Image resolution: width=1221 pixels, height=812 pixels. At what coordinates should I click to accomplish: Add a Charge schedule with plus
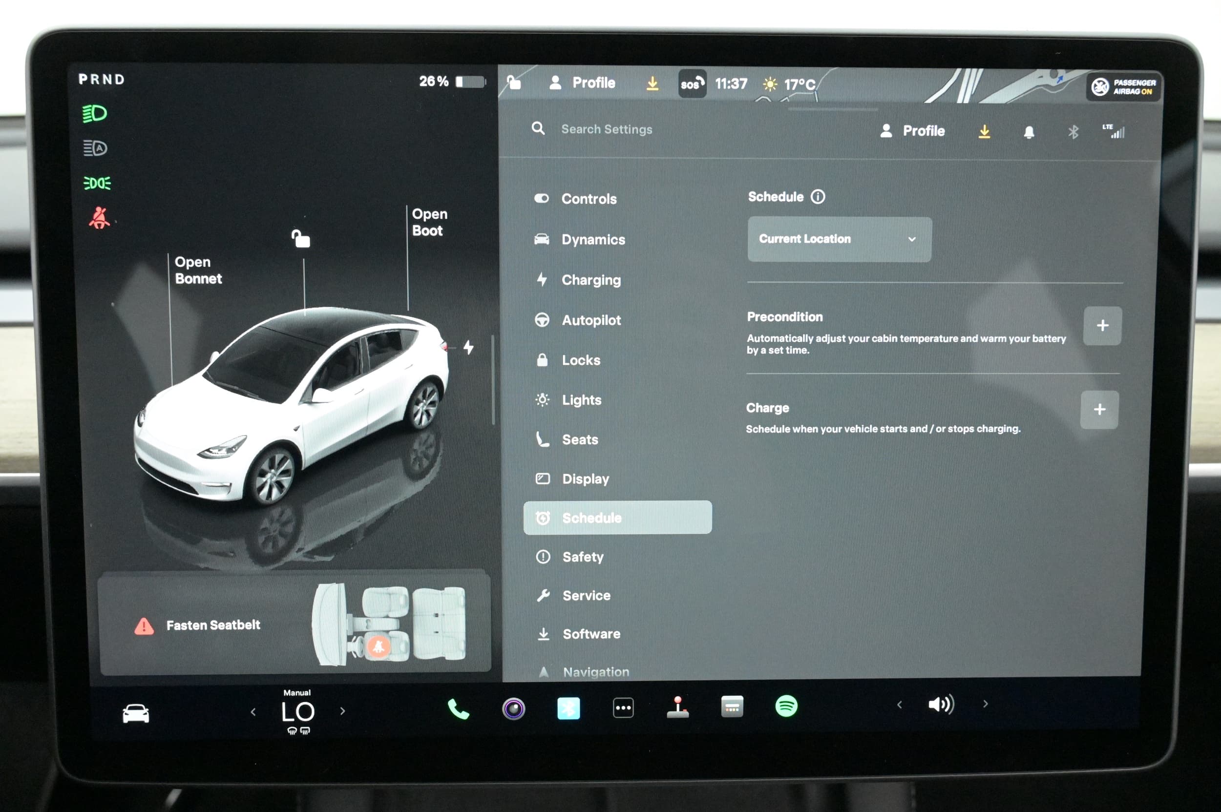(x=1099, y=410)
